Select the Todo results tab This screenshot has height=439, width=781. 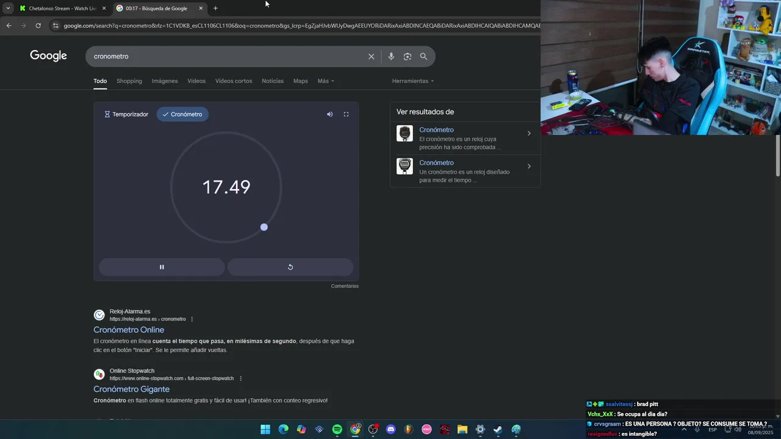100,81
